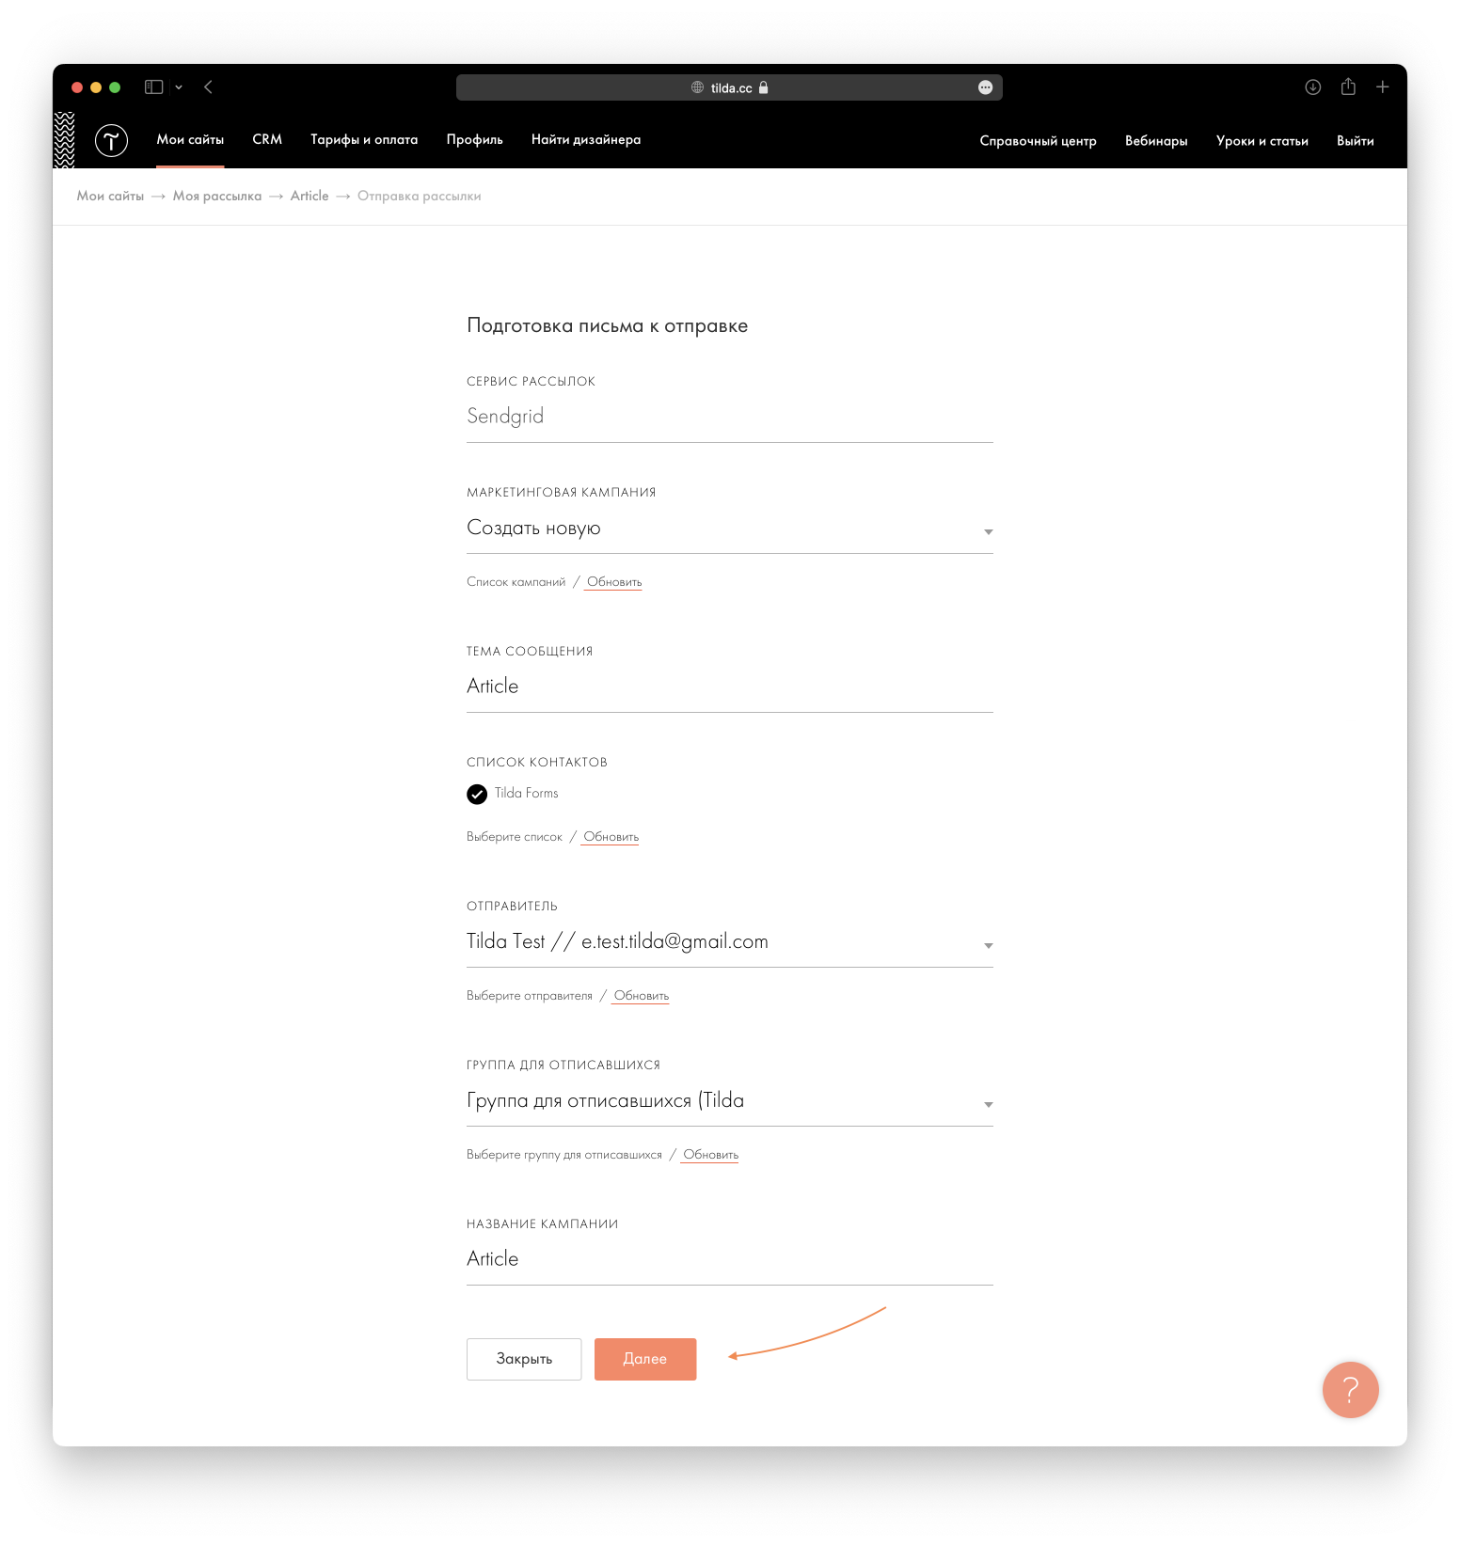The height and width of the screenshot is (1547, 1460).
Task: Open the Отправитель sender dropdown
Action: pyautogui.click(x=730, y=942)
